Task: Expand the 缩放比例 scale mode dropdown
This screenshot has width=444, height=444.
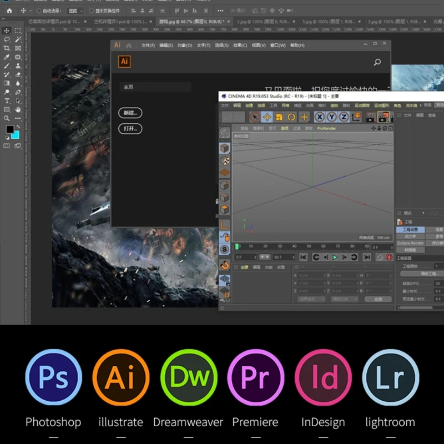Action: 344,299
